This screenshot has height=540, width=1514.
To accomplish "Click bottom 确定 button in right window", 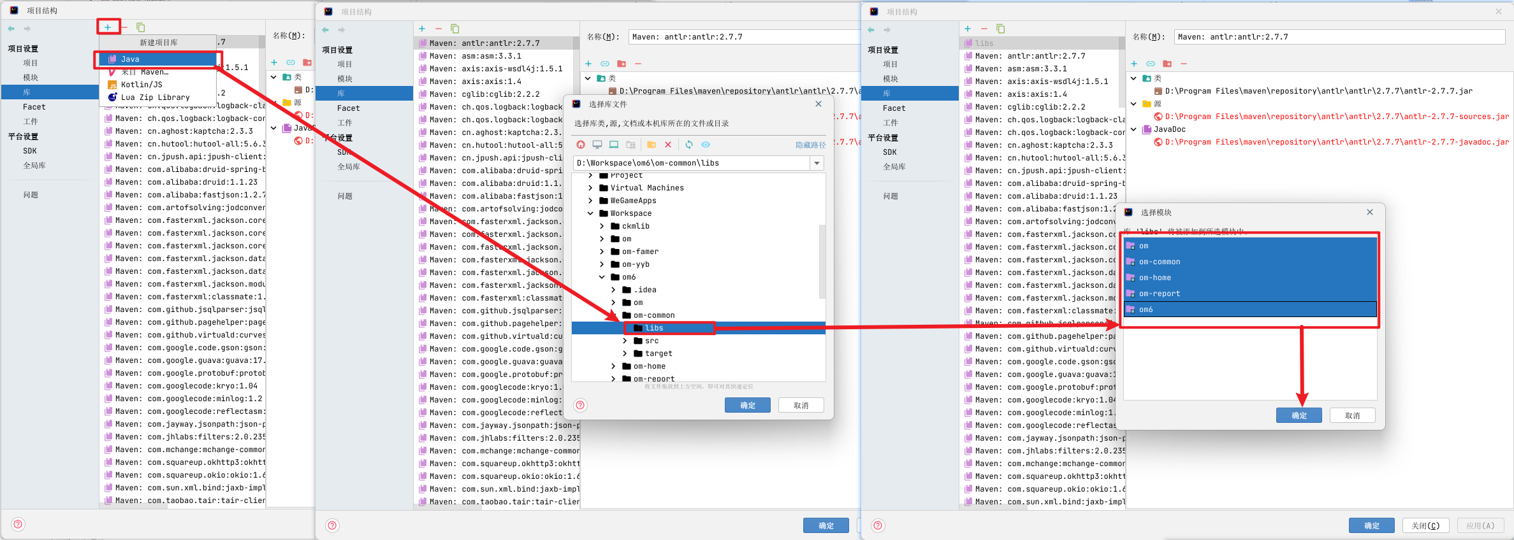I will 1372,525.
